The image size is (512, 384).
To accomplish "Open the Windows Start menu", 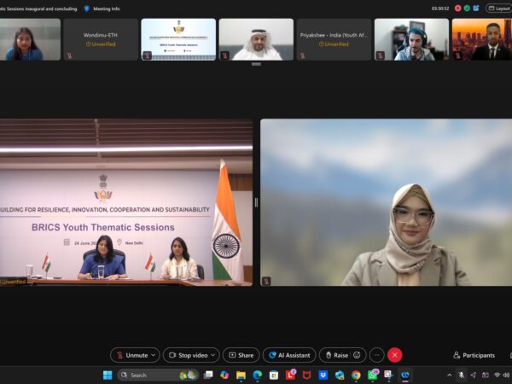I will [x=108, y=375].
